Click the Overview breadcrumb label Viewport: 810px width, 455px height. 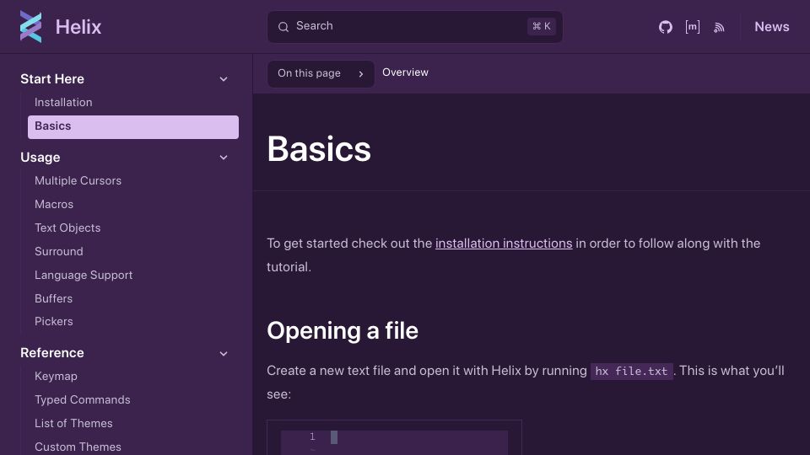coord(405,72)
